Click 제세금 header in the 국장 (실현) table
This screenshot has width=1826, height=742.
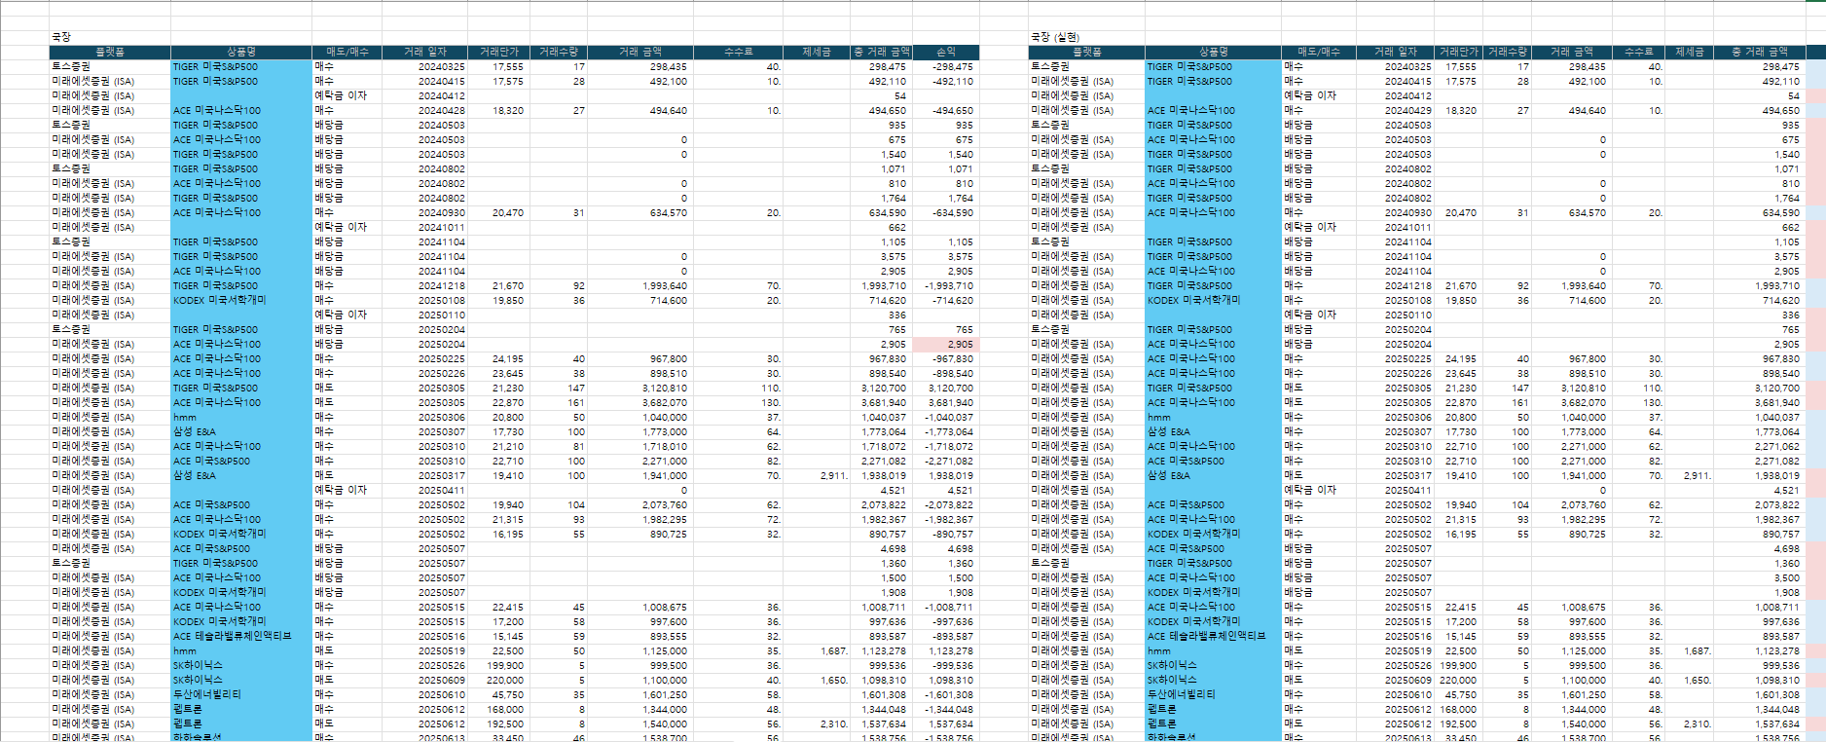[x=1689, y=52]
